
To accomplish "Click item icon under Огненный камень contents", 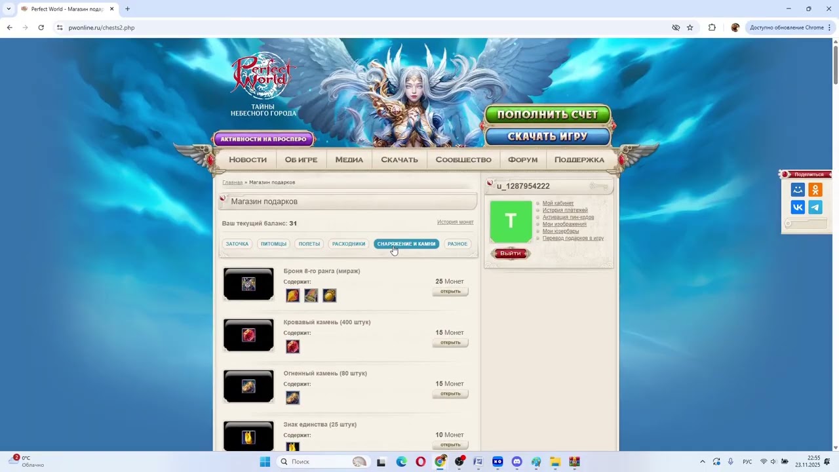I will coord(292,398).
